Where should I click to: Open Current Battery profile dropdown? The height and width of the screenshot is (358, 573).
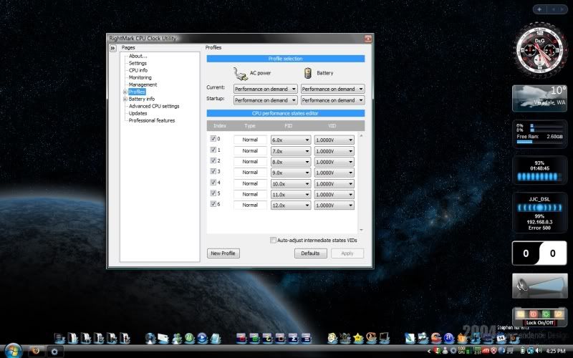click(333, 89)
